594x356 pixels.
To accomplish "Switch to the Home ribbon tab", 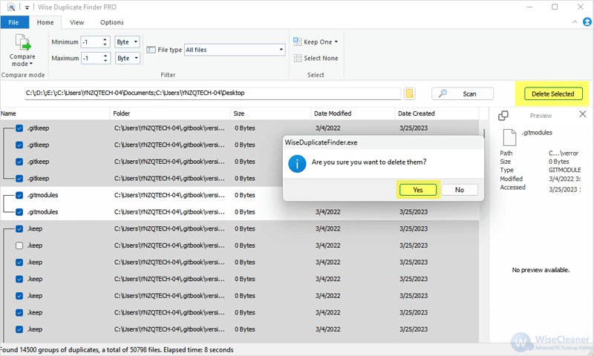I will coord(45,22).
